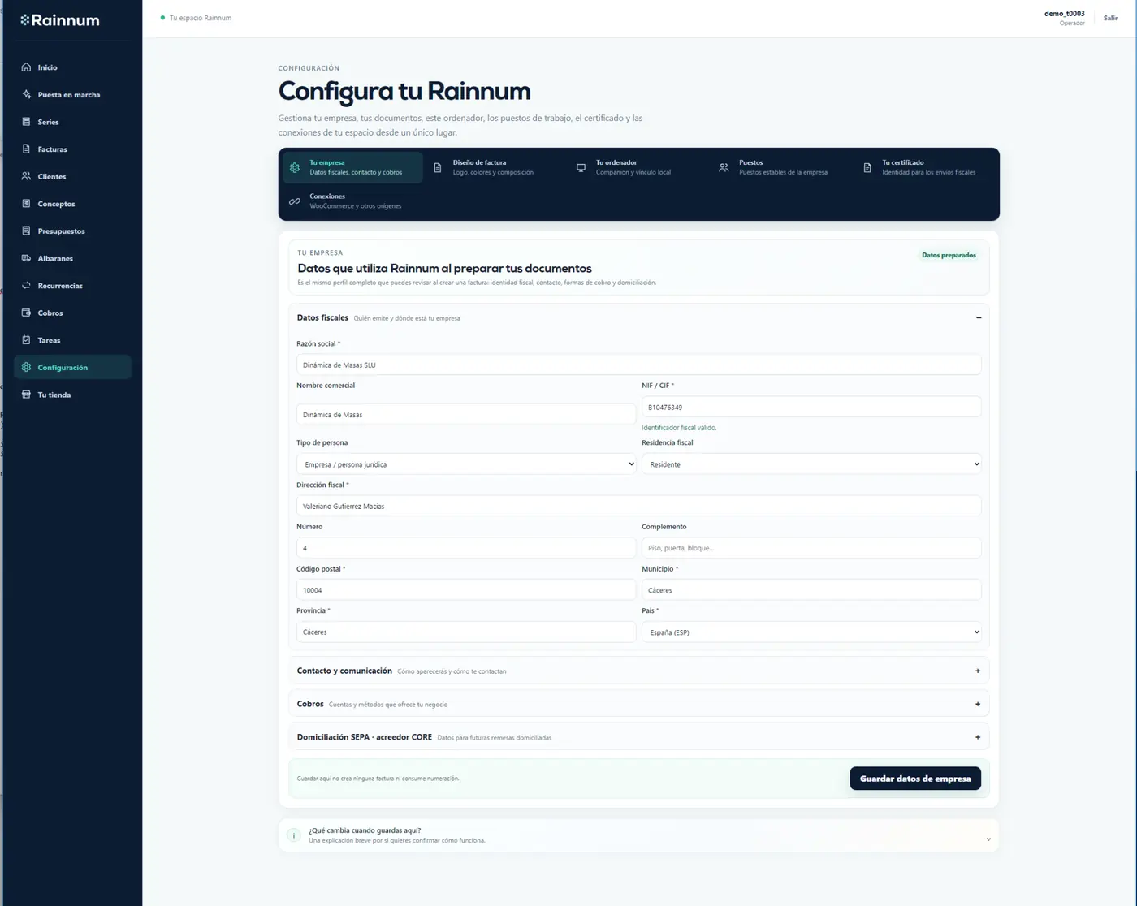Click the Conexiones link icon
Viewport: 1137px width, 906px height.
tap(295, 201)
